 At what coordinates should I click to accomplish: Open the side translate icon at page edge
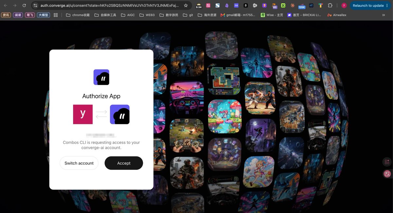(387, 174)
